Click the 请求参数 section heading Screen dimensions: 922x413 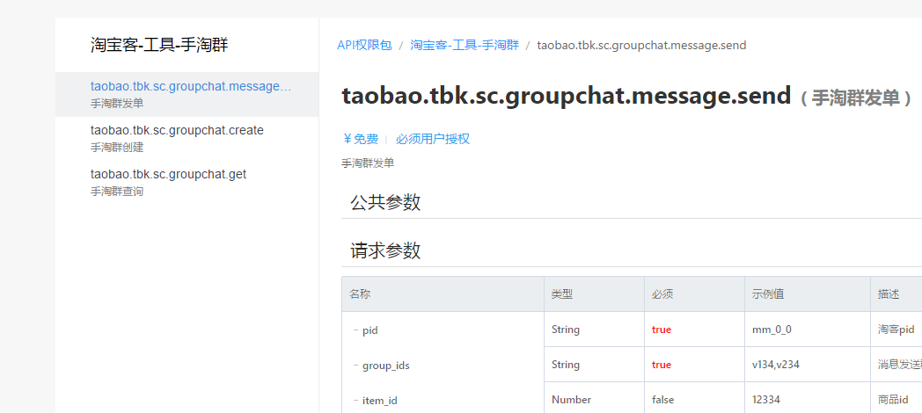coord(385,250)
